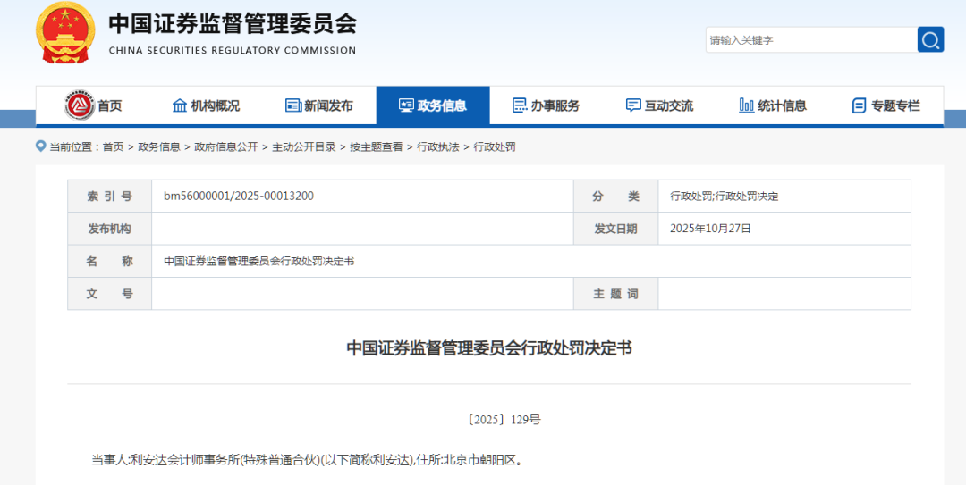Viewport: 966px width, 485px height.
Task: Open the 办事服务 navigation tab
Action: pos(547,106)
